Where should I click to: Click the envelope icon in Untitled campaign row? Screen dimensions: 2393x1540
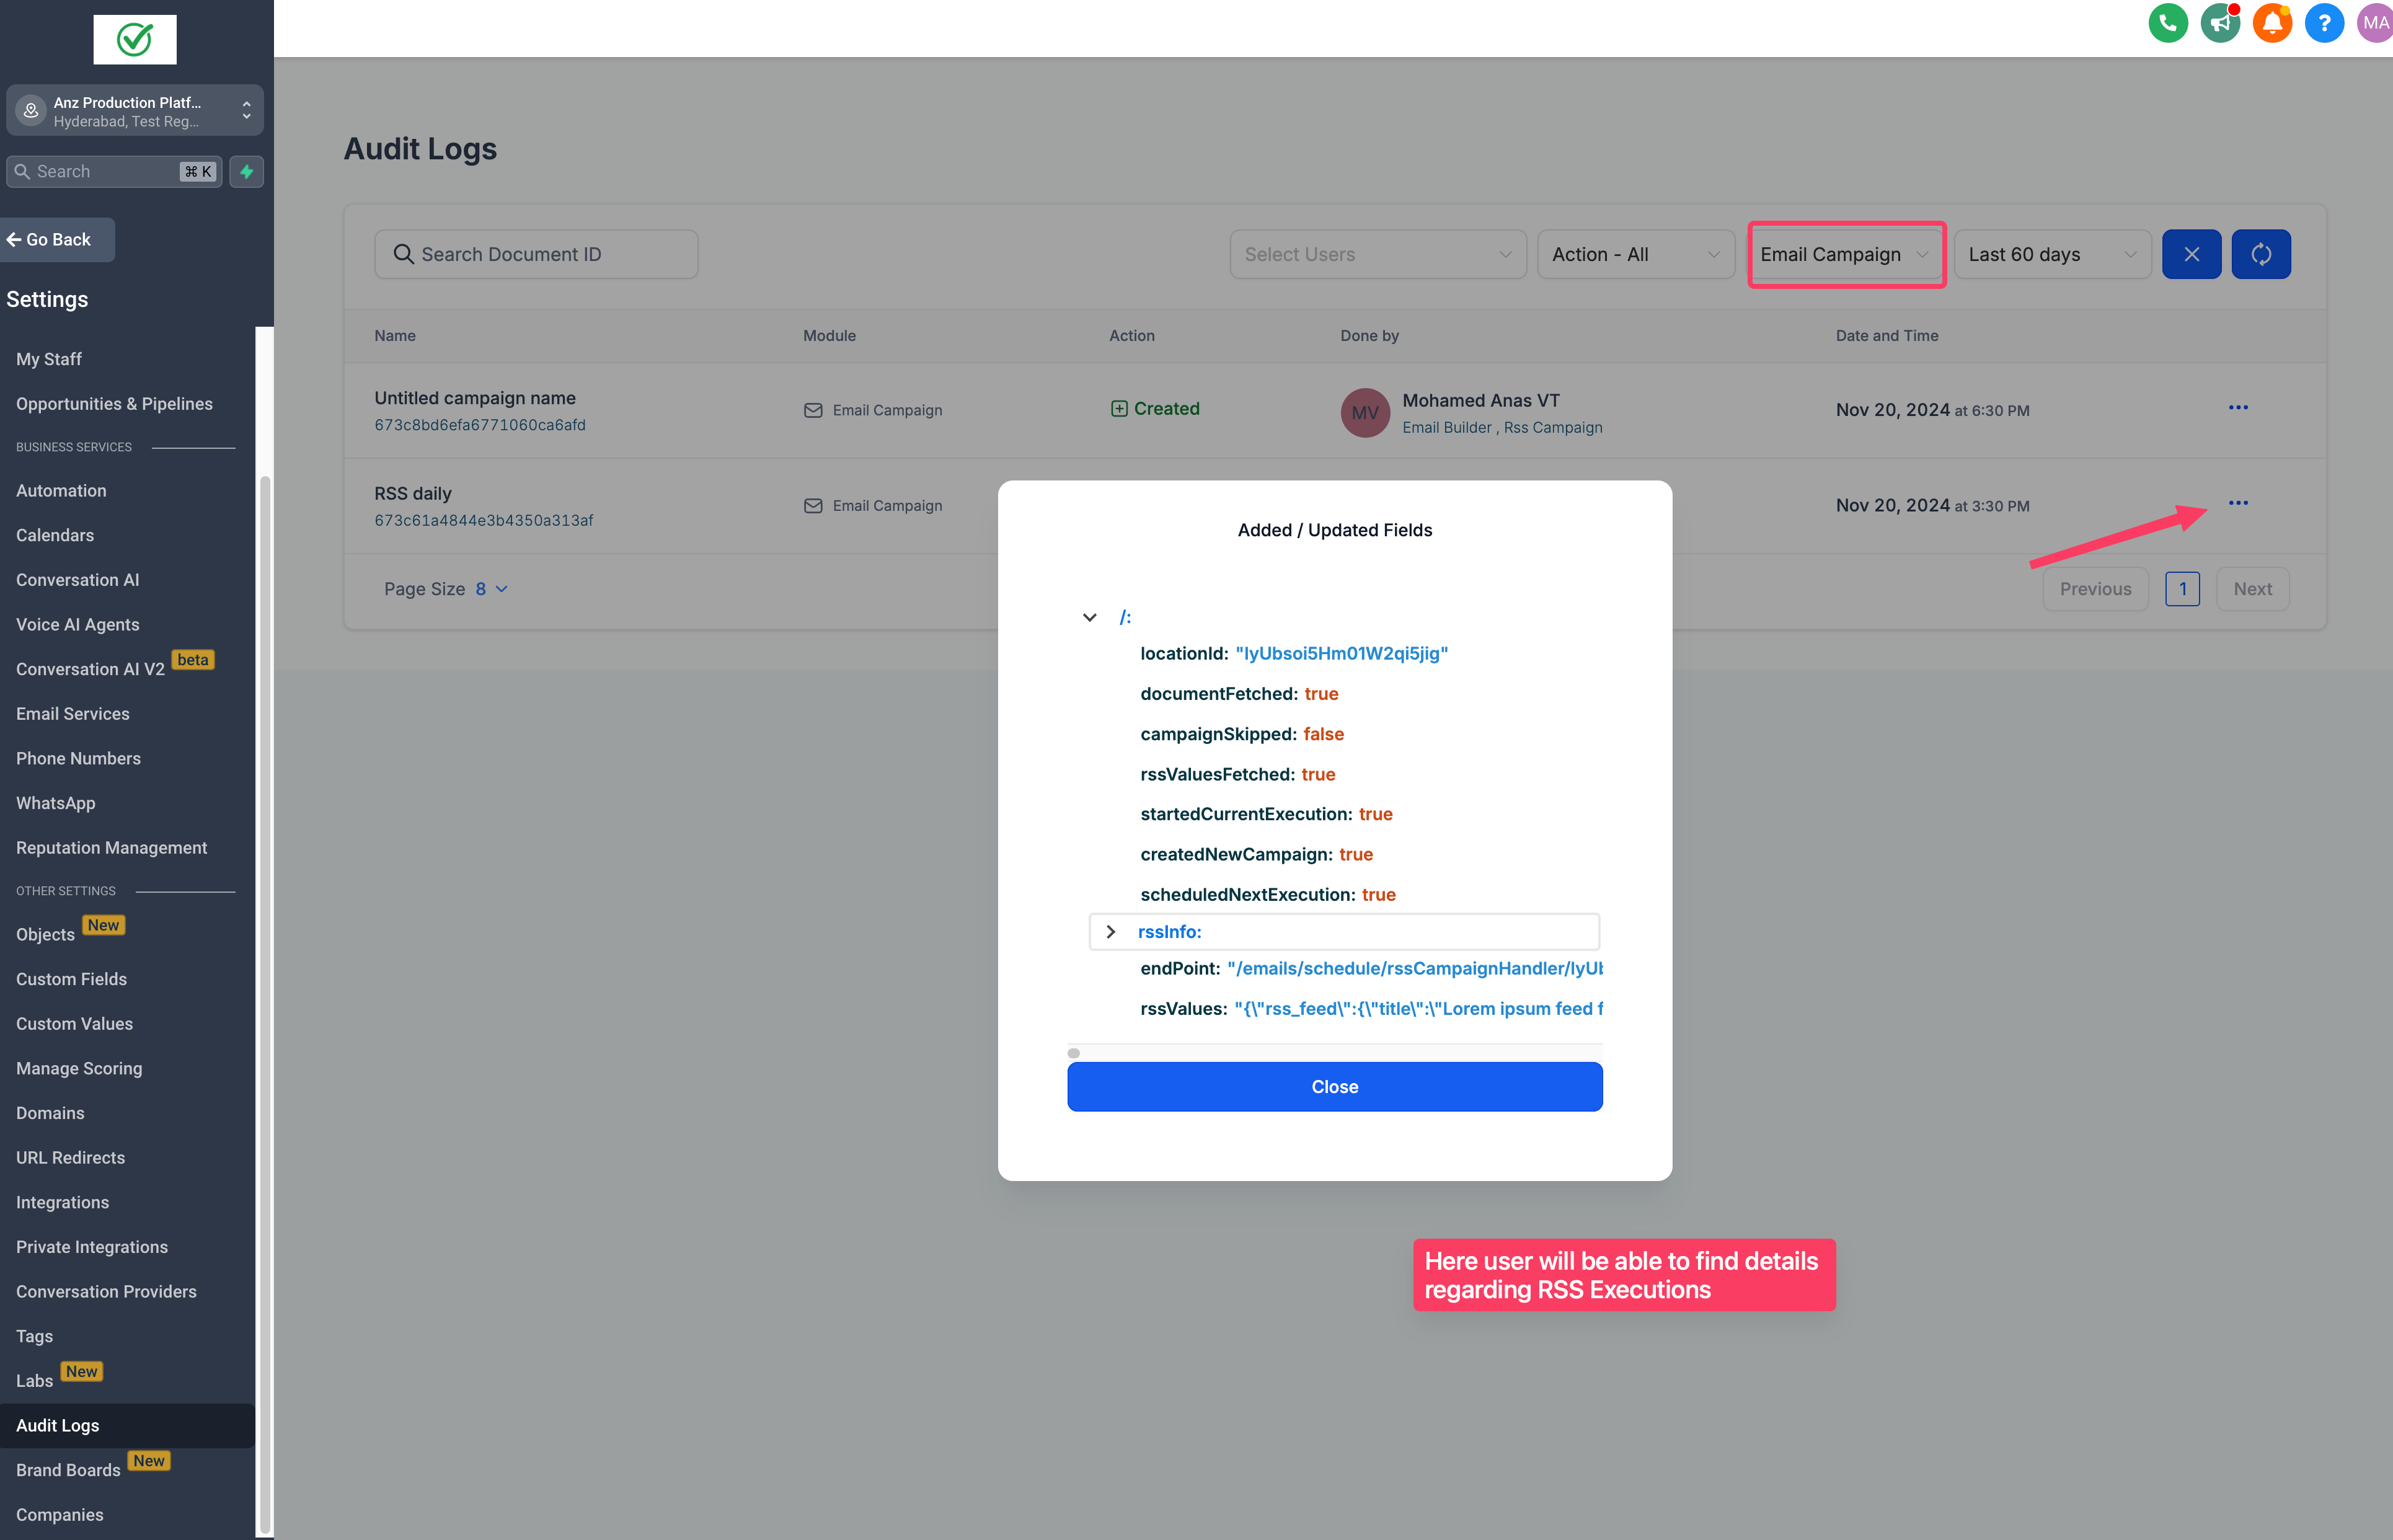(x=813, y=411)
